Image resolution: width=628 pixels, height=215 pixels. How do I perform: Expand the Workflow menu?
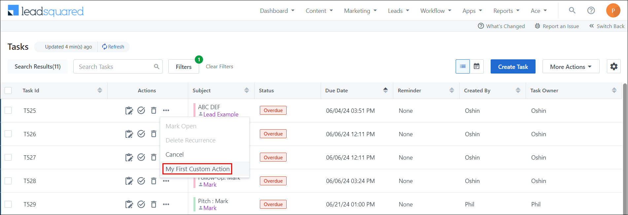(x=436, y=11)
